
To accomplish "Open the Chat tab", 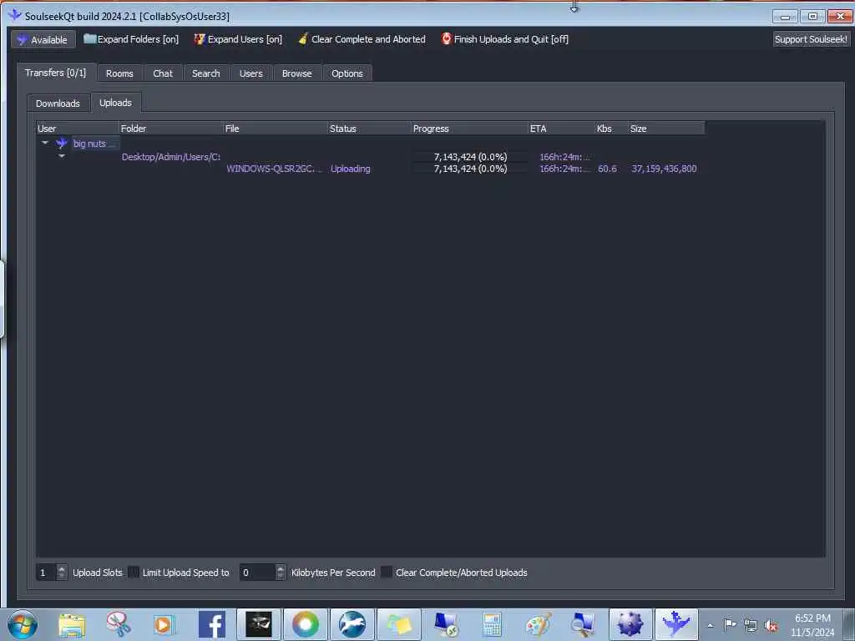I will pyautogui.click(x=163, y=73).
